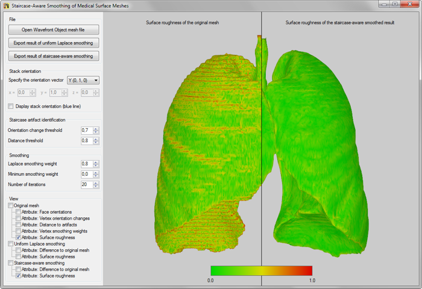Increase Number of iterations with up arrow
422x289 pixels.
96,183
